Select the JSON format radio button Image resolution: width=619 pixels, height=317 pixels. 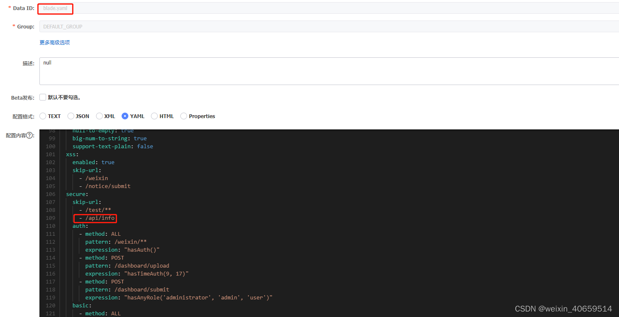click(70, 116)
